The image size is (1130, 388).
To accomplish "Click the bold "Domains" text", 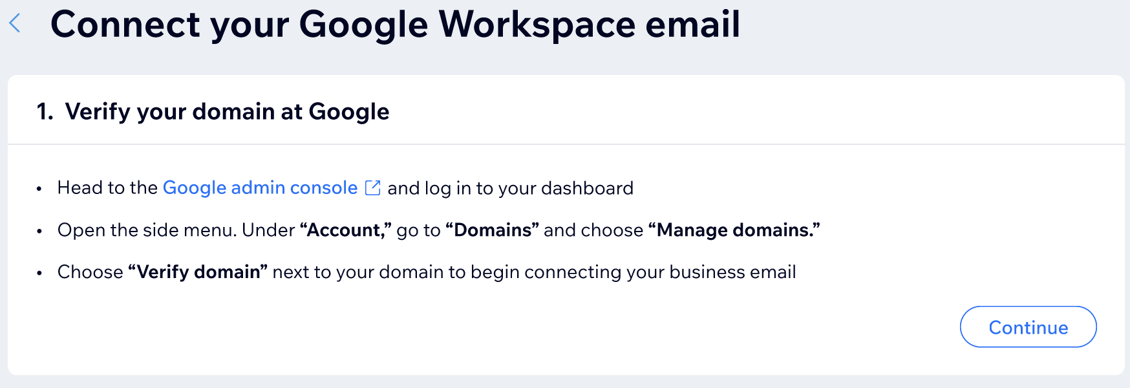I will click(493, 230).
